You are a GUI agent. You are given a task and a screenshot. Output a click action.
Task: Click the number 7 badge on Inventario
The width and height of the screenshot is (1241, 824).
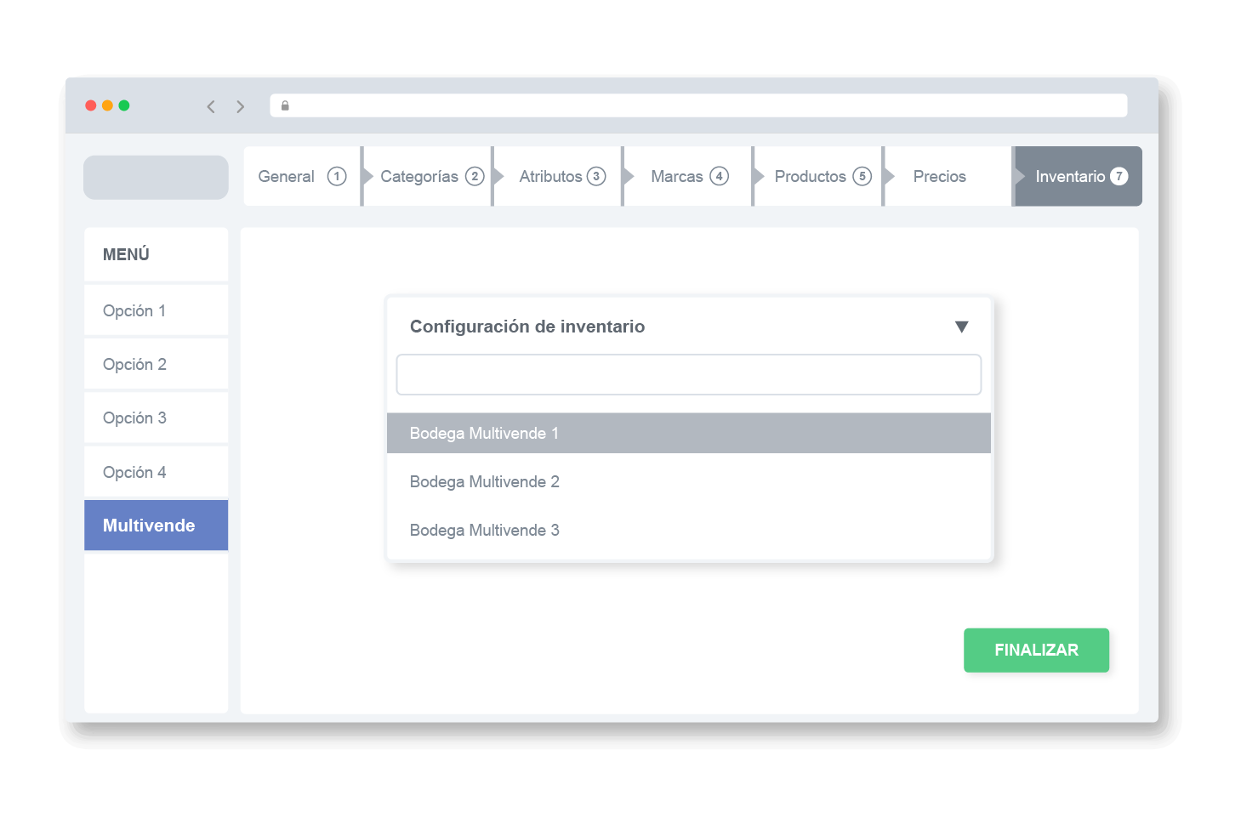point(1119,176)
